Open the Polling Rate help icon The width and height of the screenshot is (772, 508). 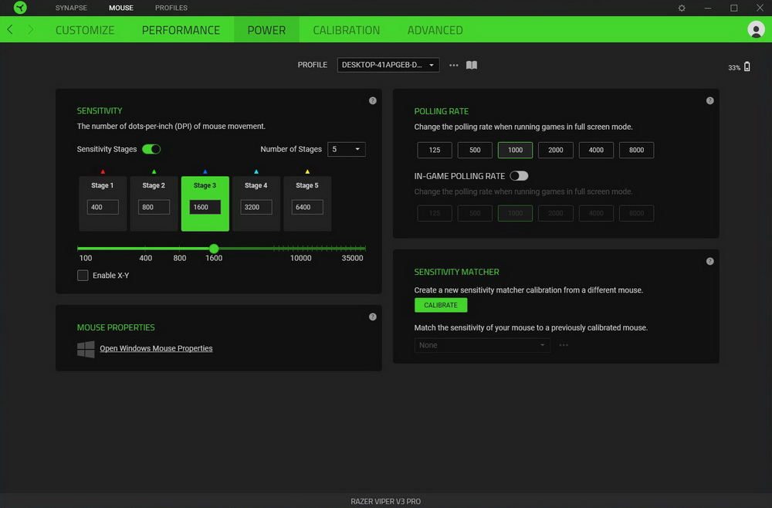[x=710, y=100]
